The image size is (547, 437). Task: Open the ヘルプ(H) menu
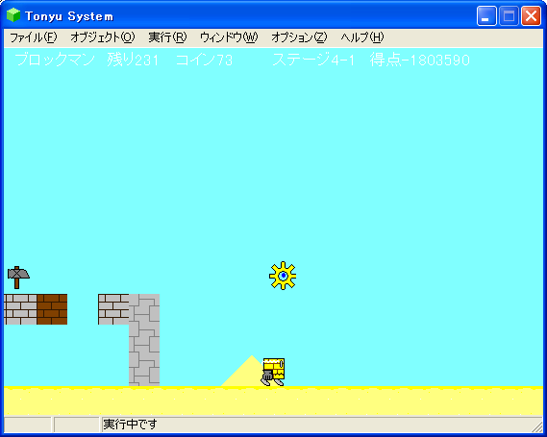click(362, 37)
